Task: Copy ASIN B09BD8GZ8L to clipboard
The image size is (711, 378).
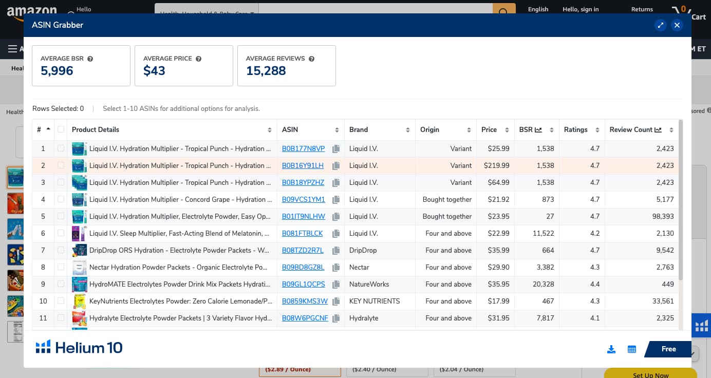Action: (x=336, y=268)
